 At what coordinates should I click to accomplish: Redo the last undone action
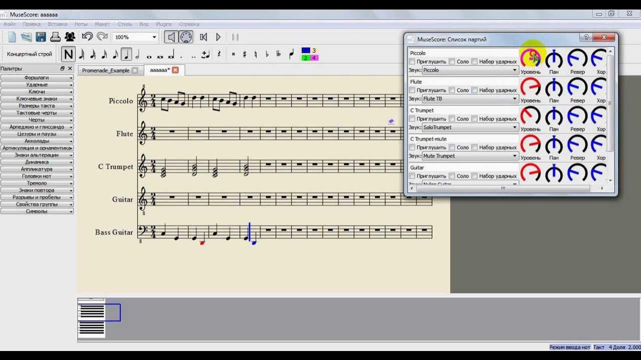102,36
